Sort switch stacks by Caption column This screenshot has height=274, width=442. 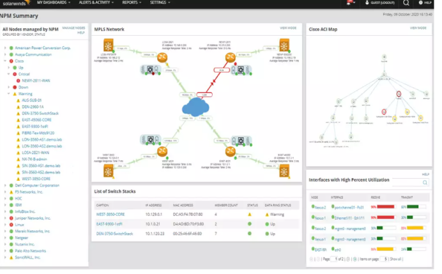102,205
